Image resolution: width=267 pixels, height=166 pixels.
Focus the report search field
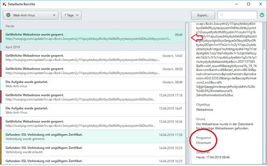point(237,15)
